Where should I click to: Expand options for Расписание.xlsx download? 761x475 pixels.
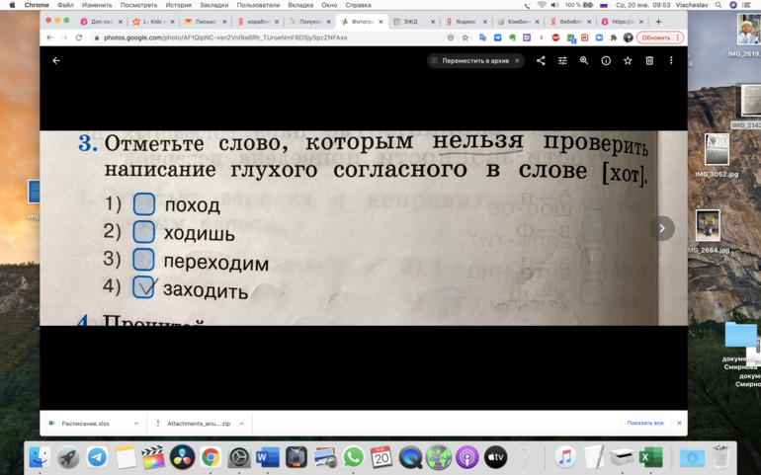coord(136,424)
